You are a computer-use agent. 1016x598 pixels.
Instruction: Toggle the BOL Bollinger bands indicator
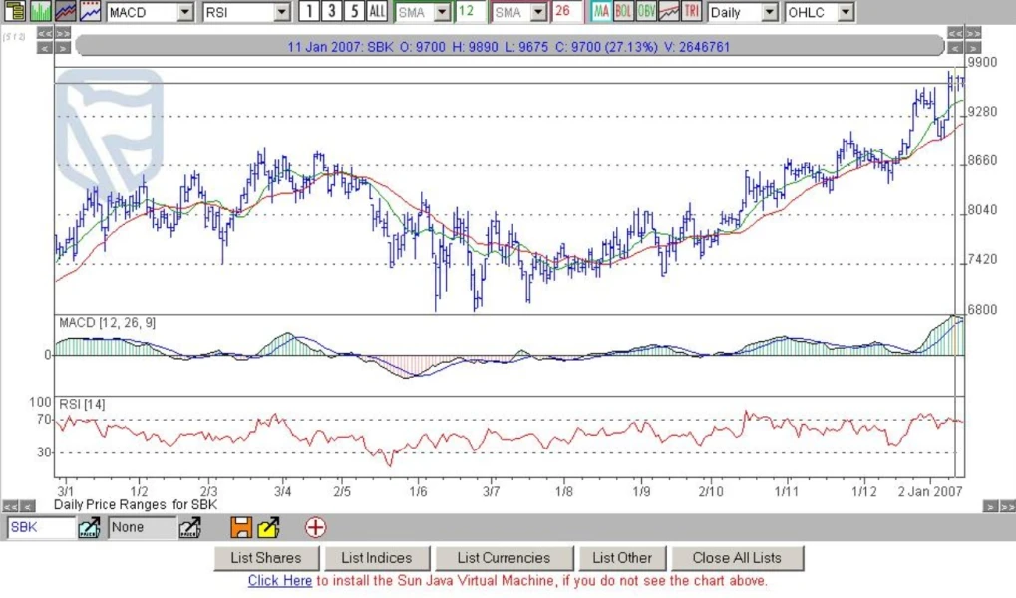[623, 12]
